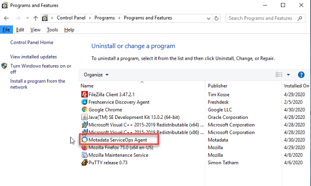The height and width of the screenshot is (186, 311).
Task: Focus the Search Programs and Features field
Action: click(262, 18)
